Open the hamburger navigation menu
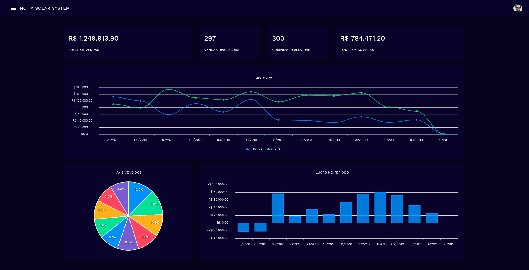This screenshot has height=270, width=529. click(13, 8)
